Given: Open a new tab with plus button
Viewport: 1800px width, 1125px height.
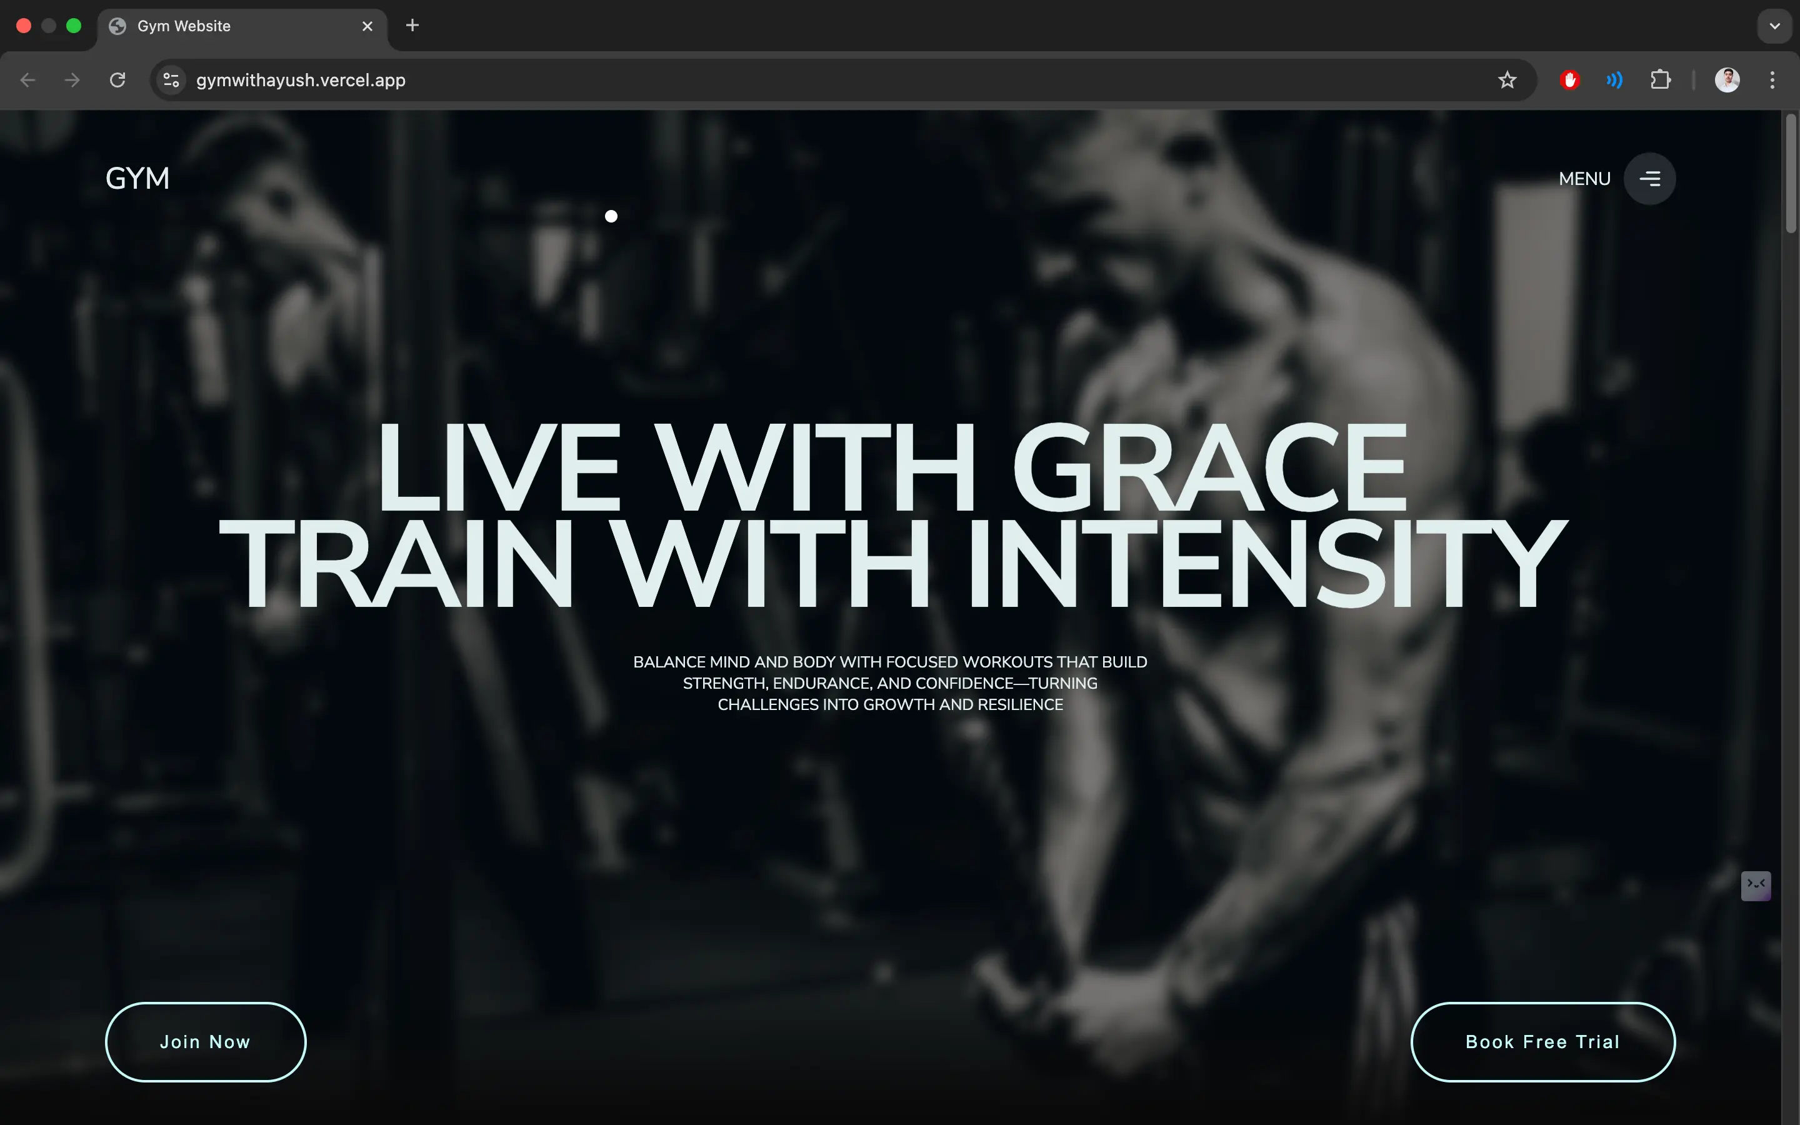Looking at the screenshot, I should coord(412,26).
